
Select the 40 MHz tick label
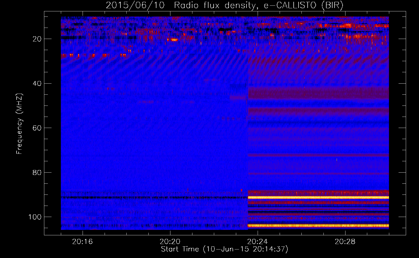37,84
